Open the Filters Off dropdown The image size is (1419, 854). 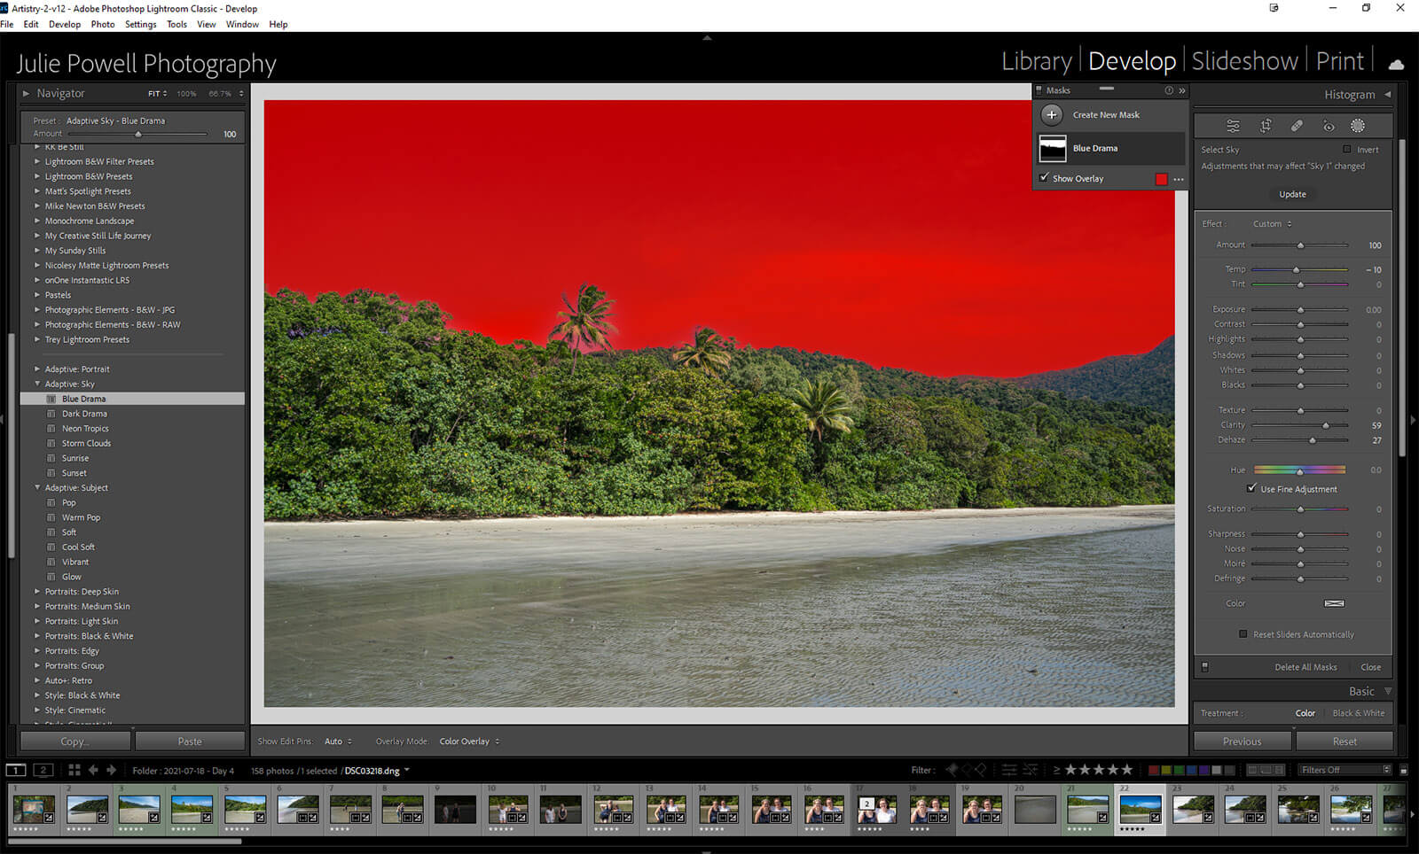pos(1344,770)
